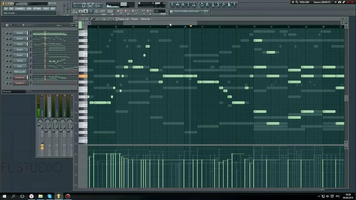
Task: Open the Unsorted channel filter dropdown
Action: 14,91
